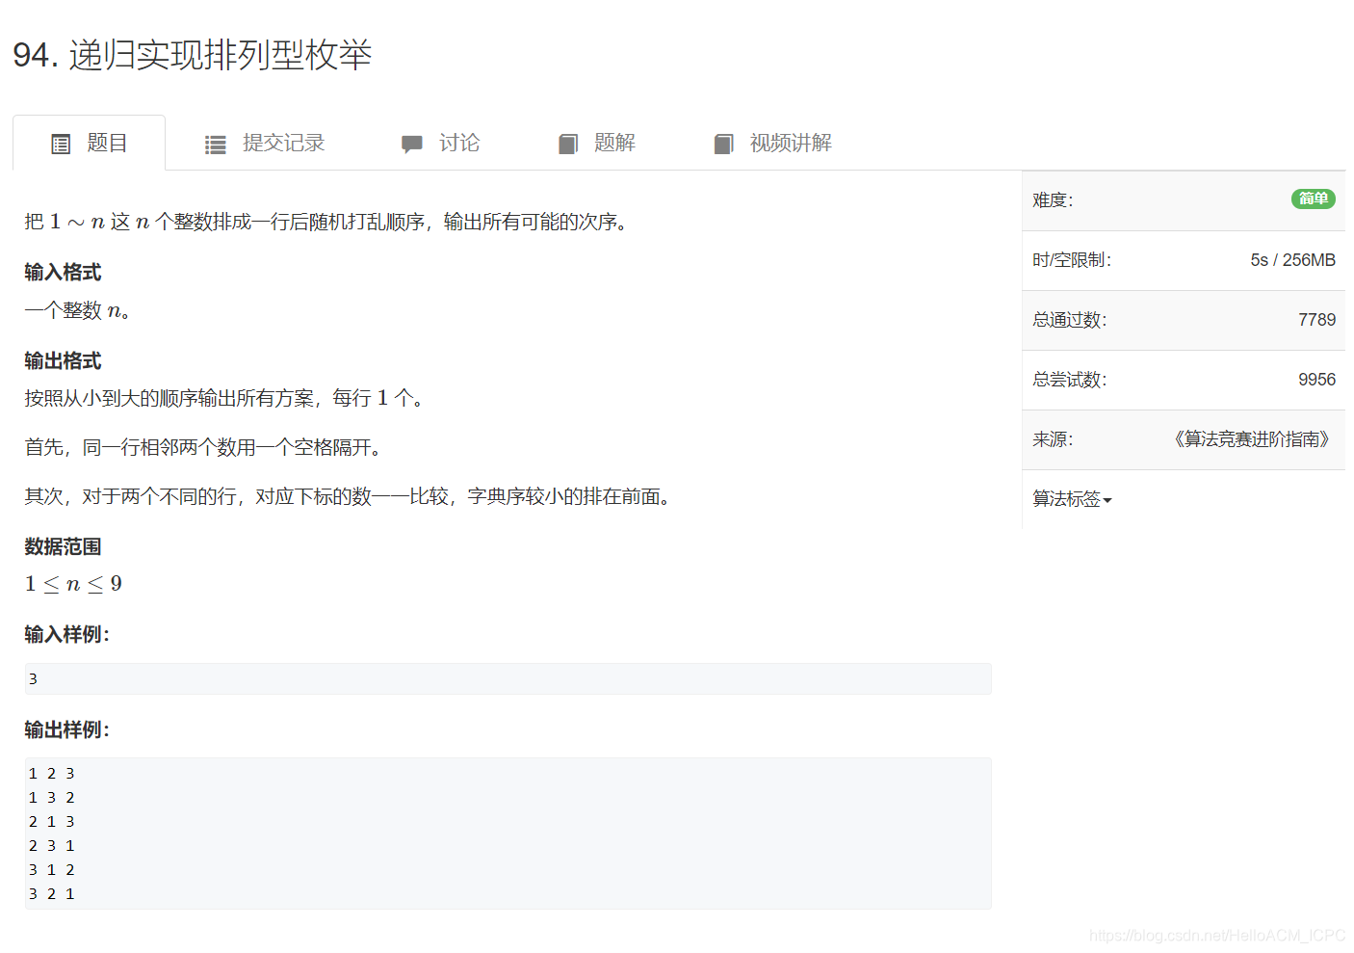1354x953 pixels.
Task: Click output line 2 1 3
Action: (x=51, y=822)
